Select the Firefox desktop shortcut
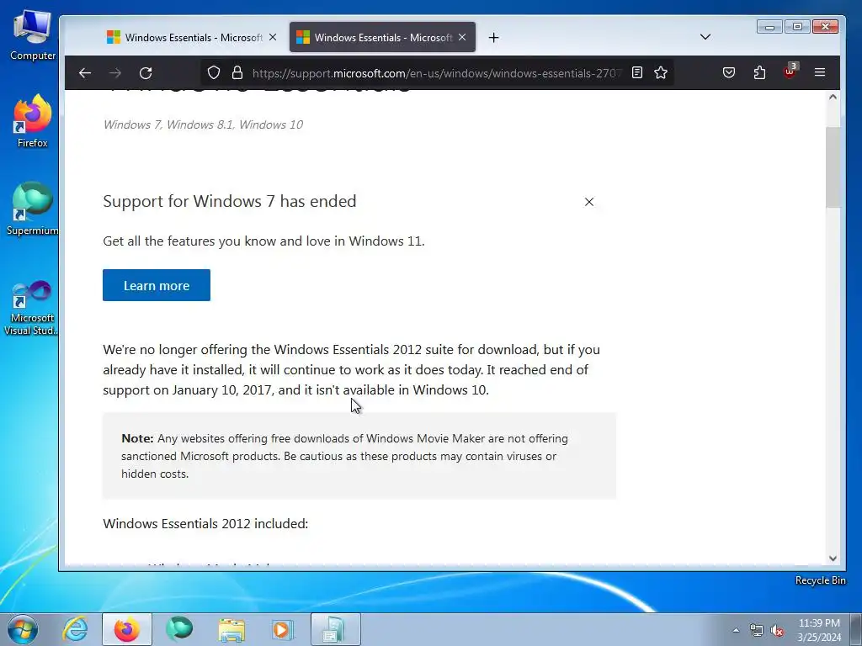The height and width of the screenshot is (646, 862). point(33,122)
